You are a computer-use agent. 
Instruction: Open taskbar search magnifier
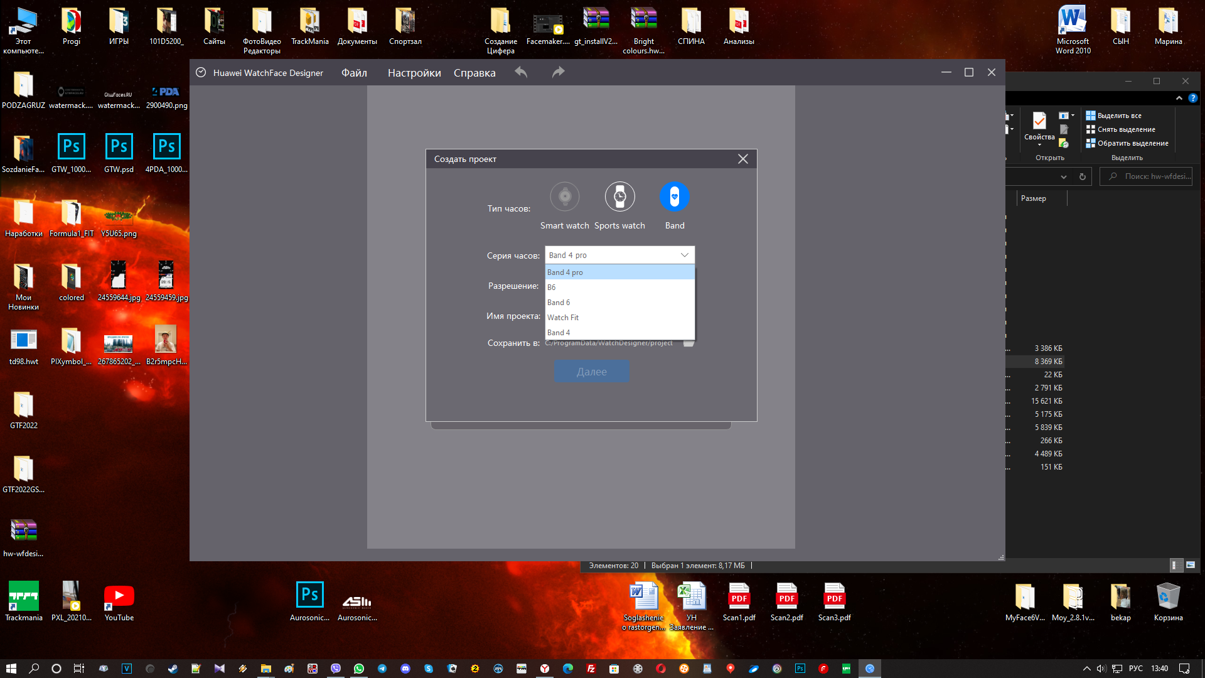[x=34, y=669]
